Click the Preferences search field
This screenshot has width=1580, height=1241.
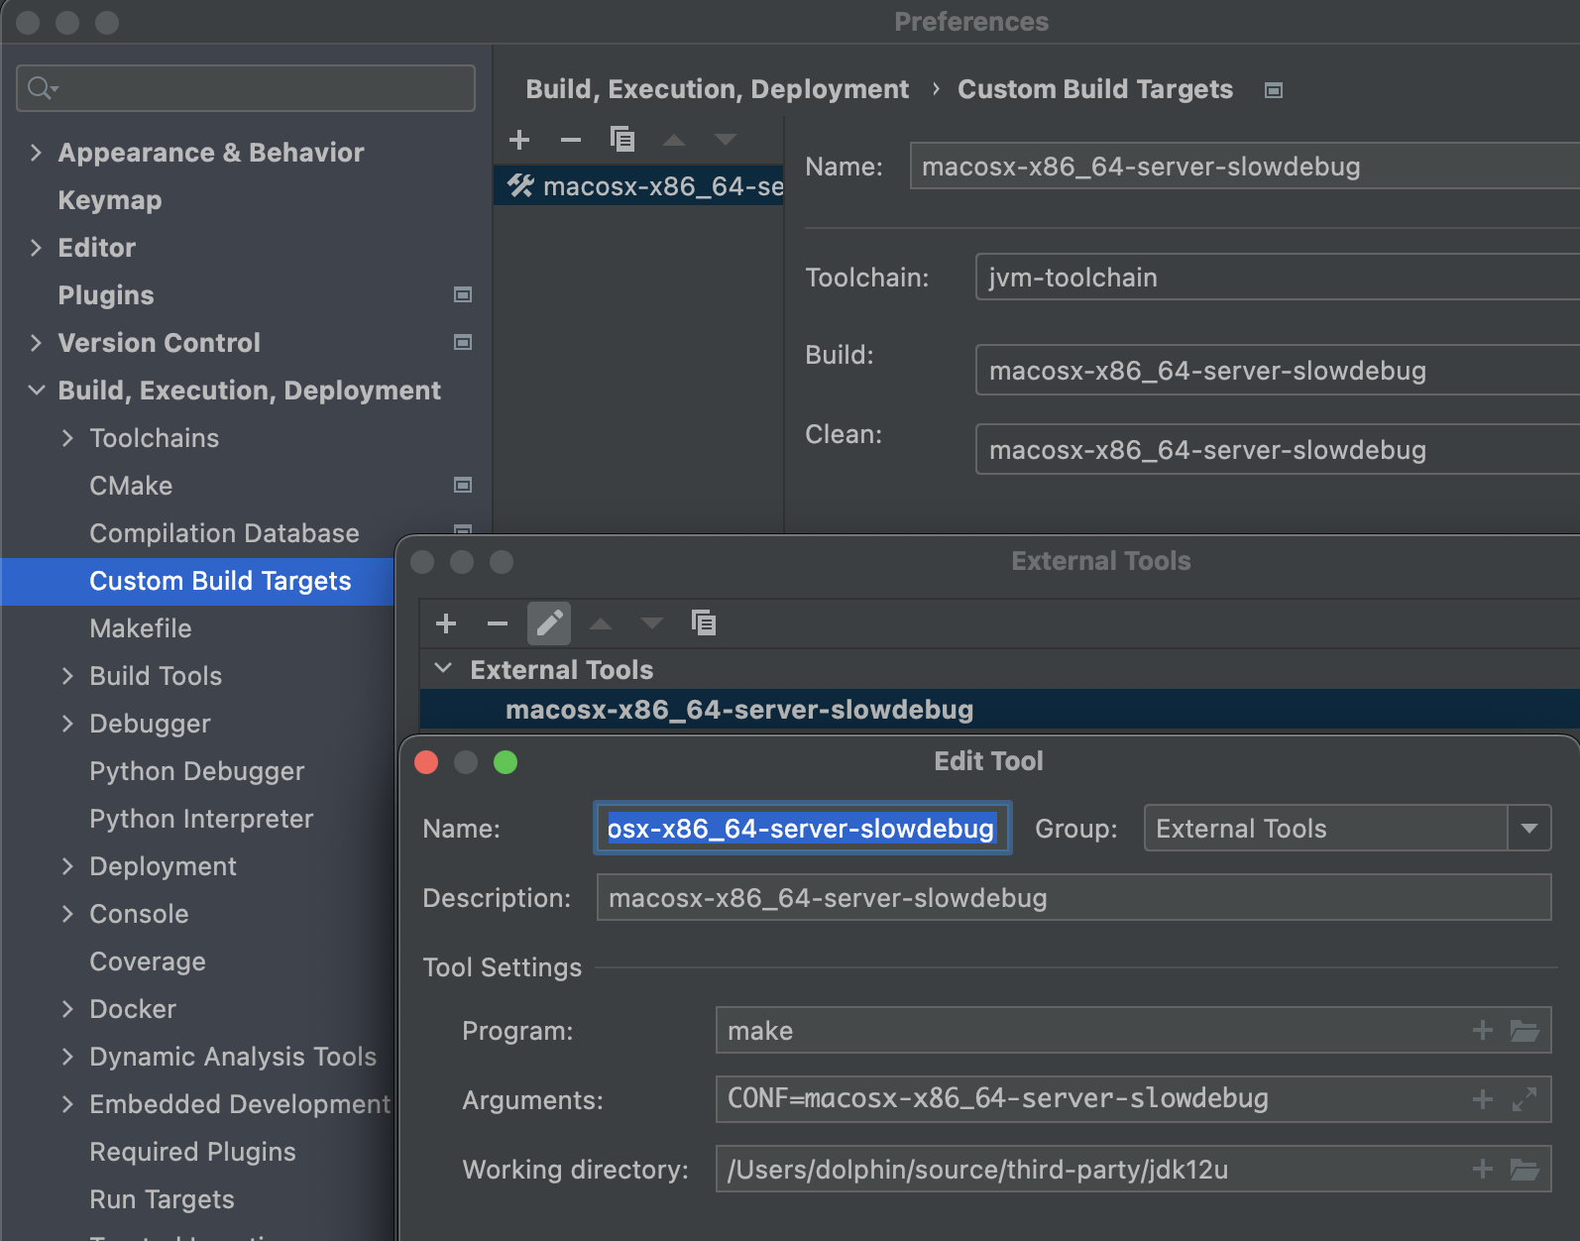pos(258,88)
